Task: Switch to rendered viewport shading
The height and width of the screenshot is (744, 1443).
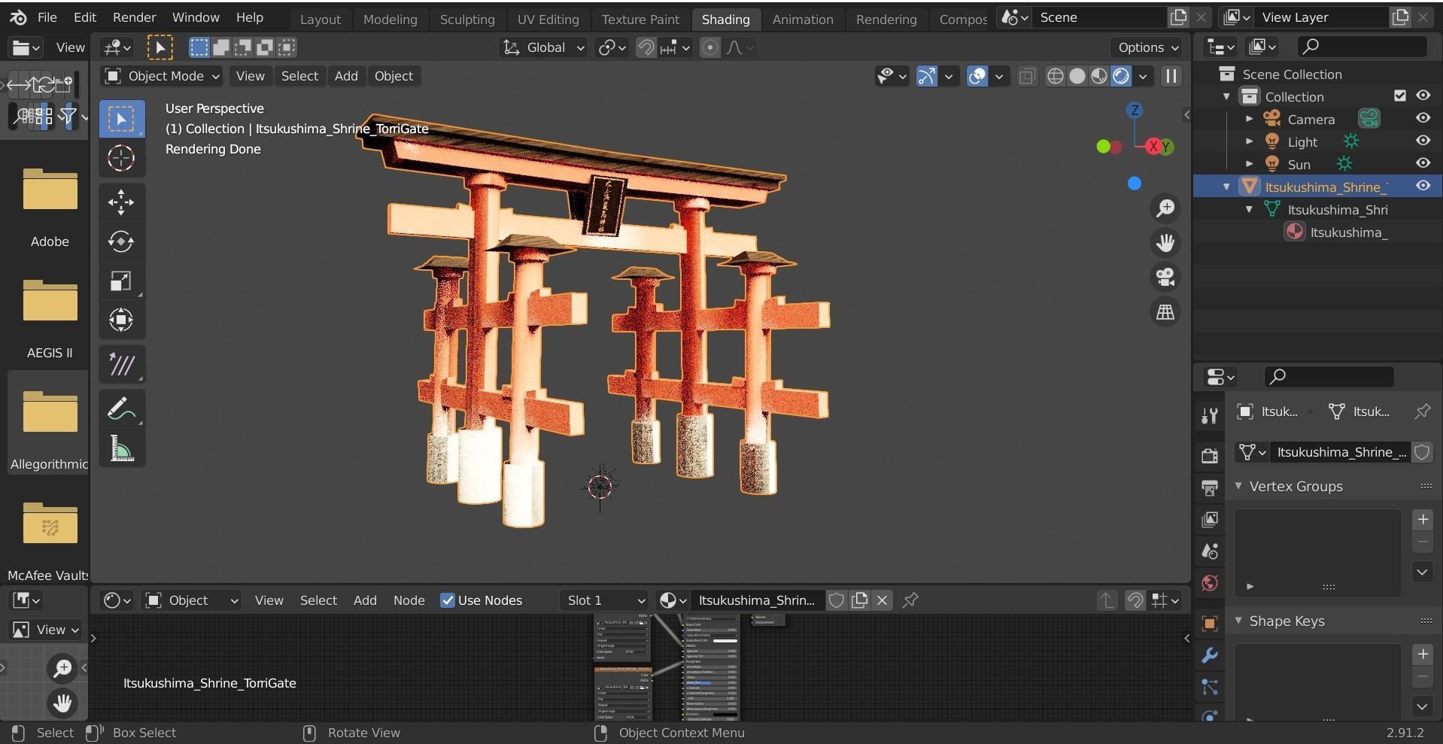Action: pos(1121,76)
